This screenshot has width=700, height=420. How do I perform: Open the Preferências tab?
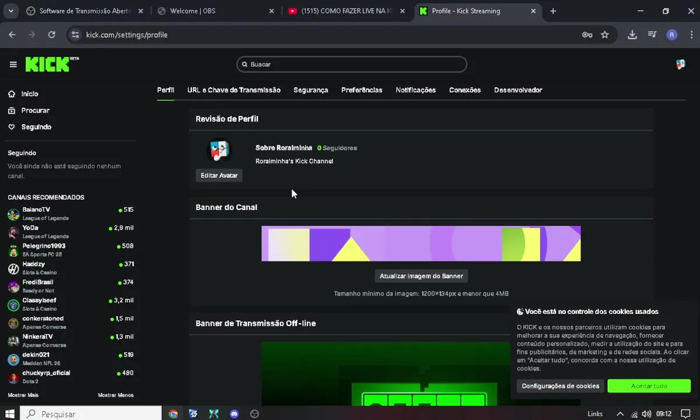click(362, 90)
